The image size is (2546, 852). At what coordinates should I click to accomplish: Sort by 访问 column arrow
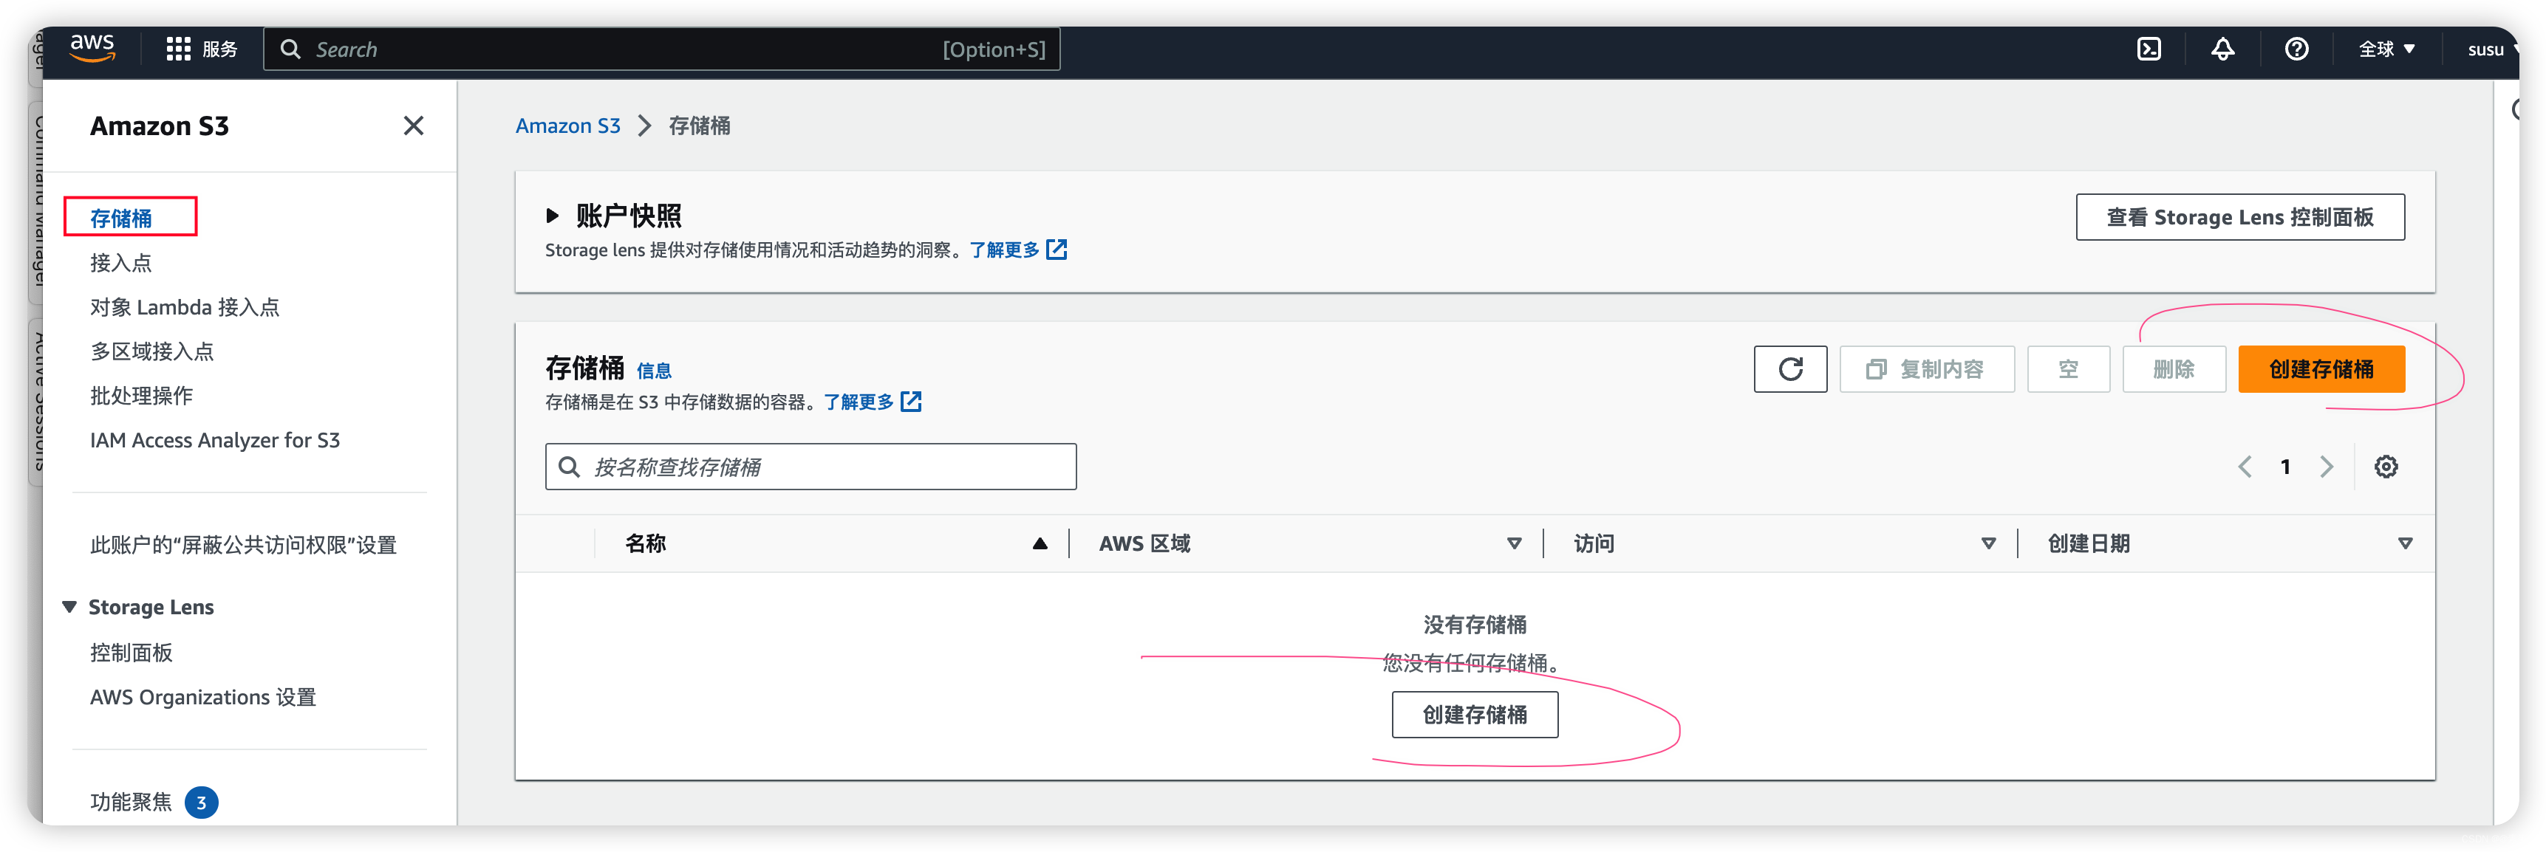click(x=1987, y=544)
